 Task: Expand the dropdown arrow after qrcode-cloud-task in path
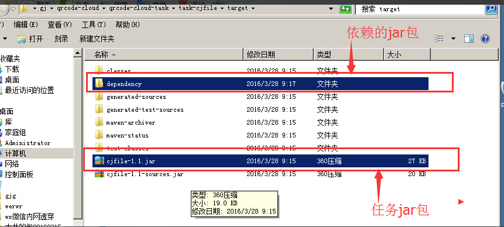tap(174, 8)
